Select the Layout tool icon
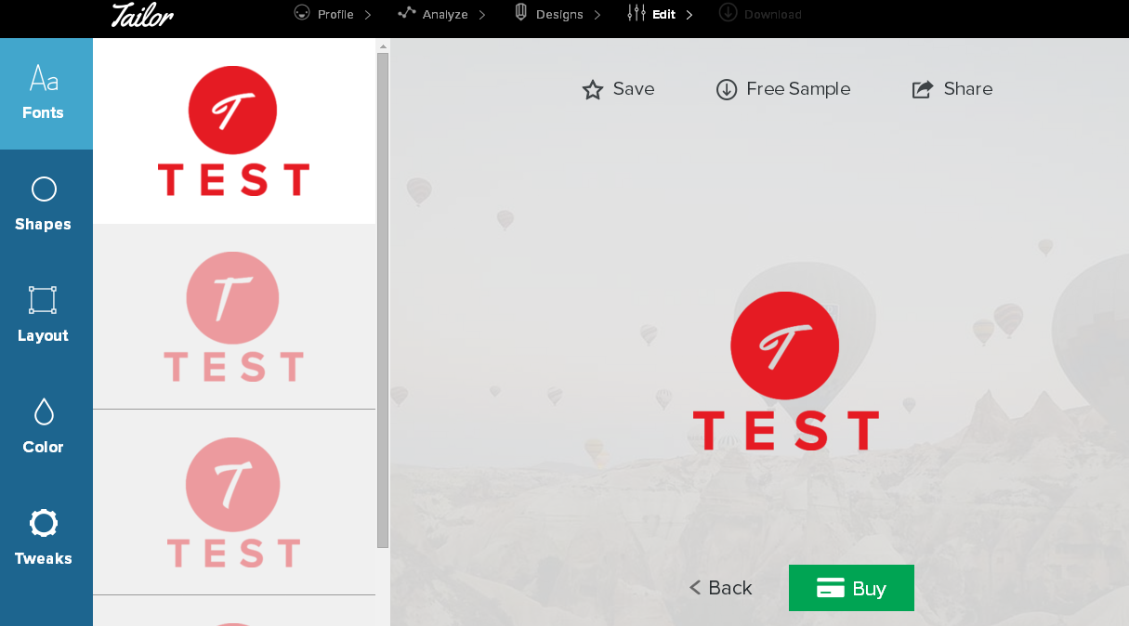Screen dimensions: 1129x626 coord(43,300)
